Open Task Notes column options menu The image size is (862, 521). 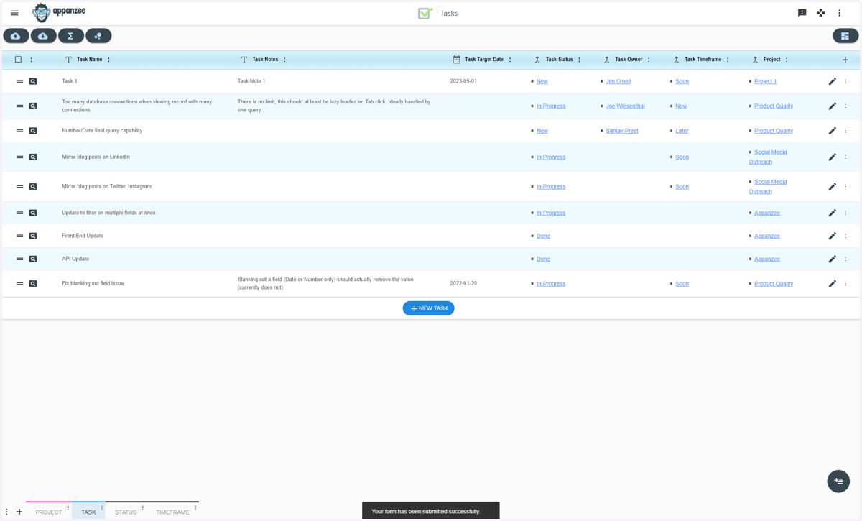click(x=284, y=60)
